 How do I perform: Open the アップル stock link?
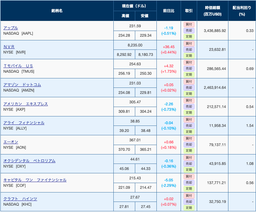(x=11, y=28)
